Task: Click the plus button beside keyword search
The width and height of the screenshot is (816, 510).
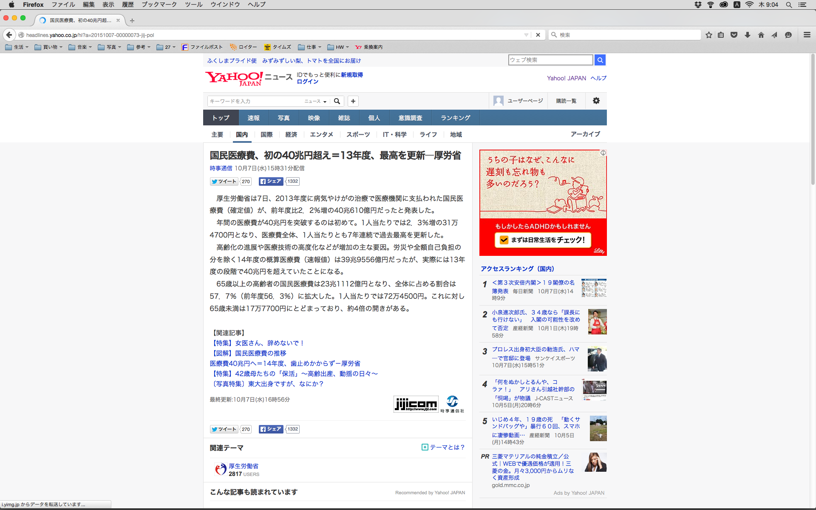Action: click(353, 101)
